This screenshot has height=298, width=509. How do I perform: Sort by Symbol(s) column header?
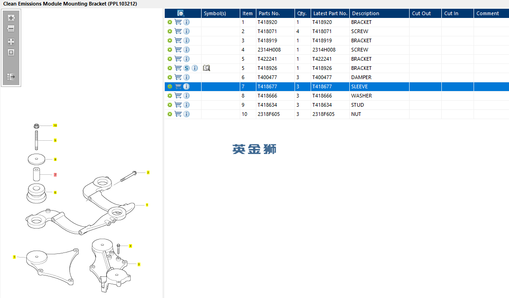(220, 13)
